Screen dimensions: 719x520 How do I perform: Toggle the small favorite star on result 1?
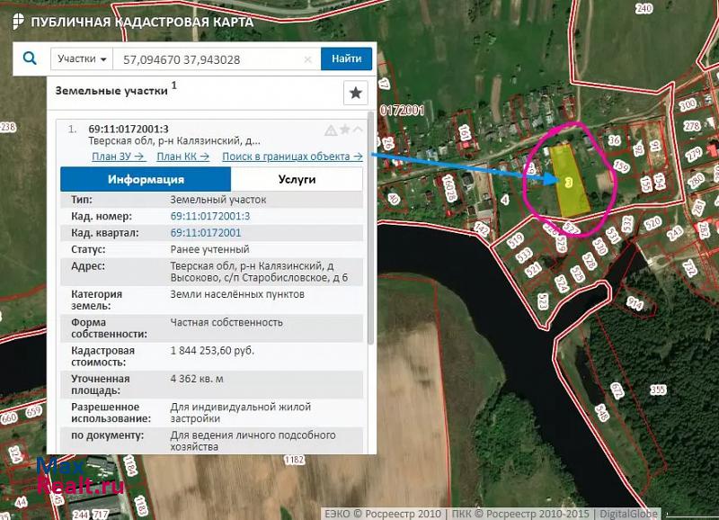coord(344,130)
